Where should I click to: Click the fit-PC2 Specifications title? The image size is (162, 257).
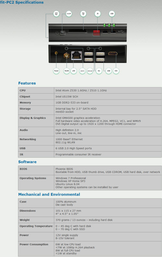pyautogui.click(x=22, y=2)
